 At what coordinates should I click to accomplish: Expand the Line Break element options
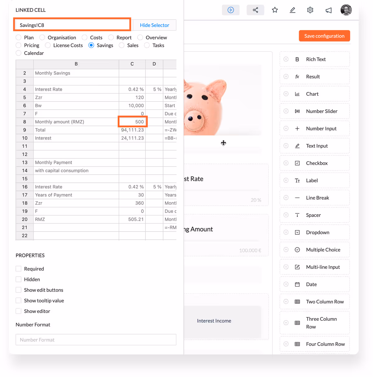pyautogui.click(x=286, y=198)
